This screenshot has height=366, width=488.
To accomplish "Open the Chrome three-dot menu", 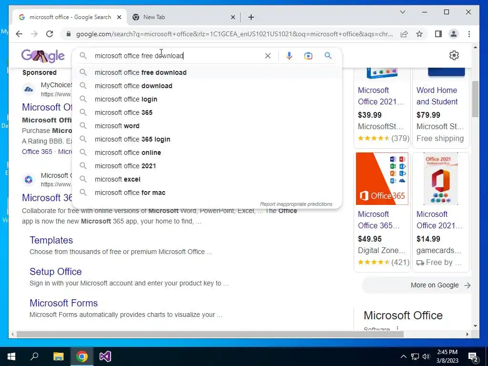I will click(469, 34).
